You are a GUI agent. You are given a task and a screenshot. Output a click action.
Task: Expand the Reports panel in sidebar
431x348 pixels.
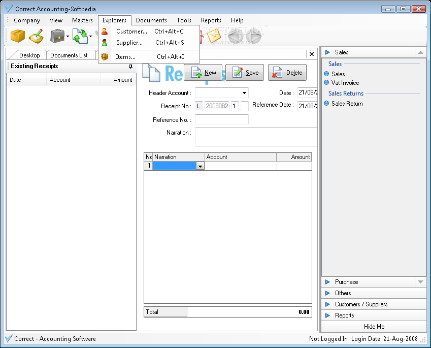(x=374, y=315)
